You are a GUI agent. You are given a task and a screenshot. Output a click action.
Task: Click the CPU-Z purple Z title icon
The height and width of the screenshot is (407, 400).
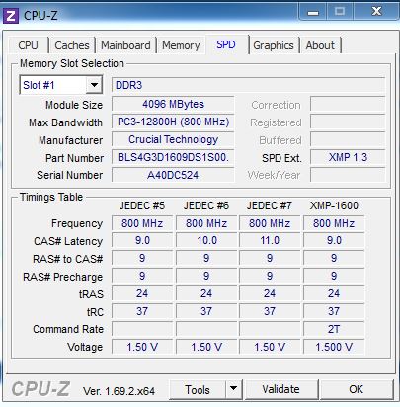click(x=10, y=15)
